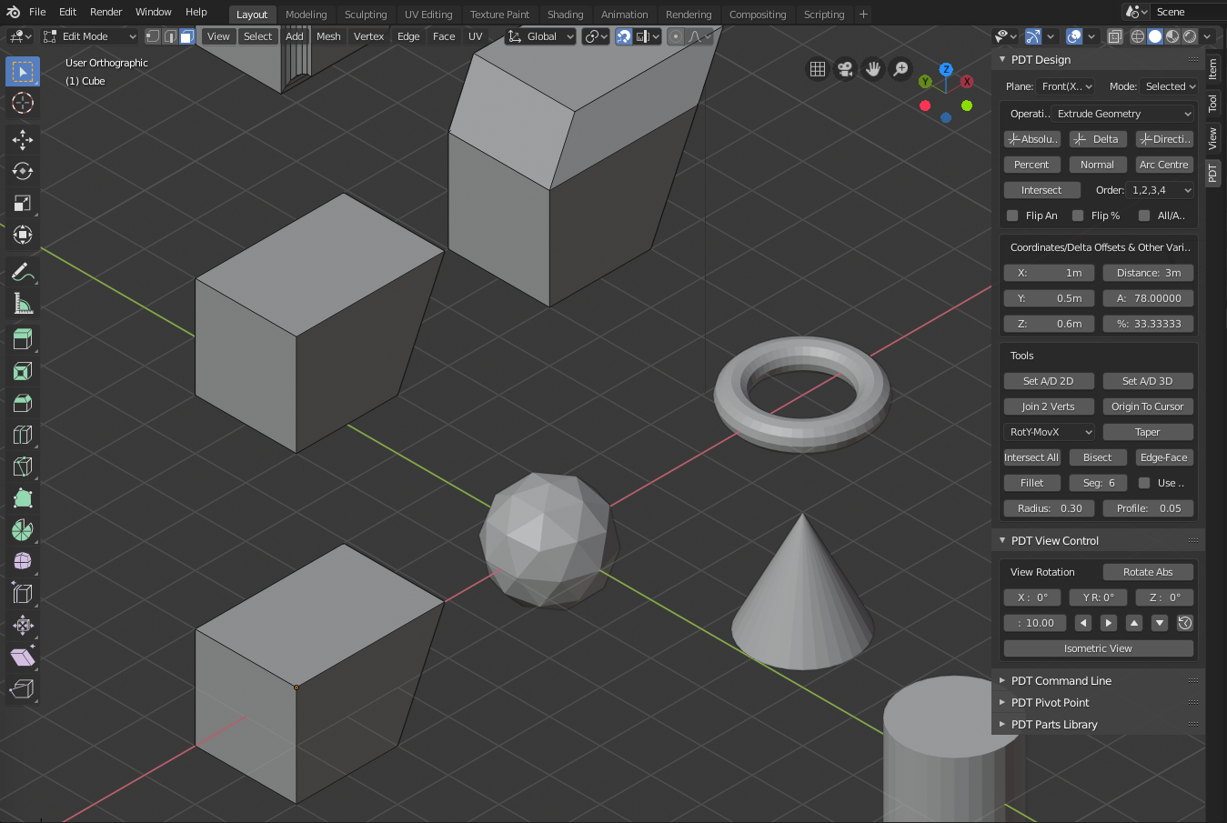Adjust the fillet Radius slider field
The image size is (1227, 823).
tap(1049, 508)
